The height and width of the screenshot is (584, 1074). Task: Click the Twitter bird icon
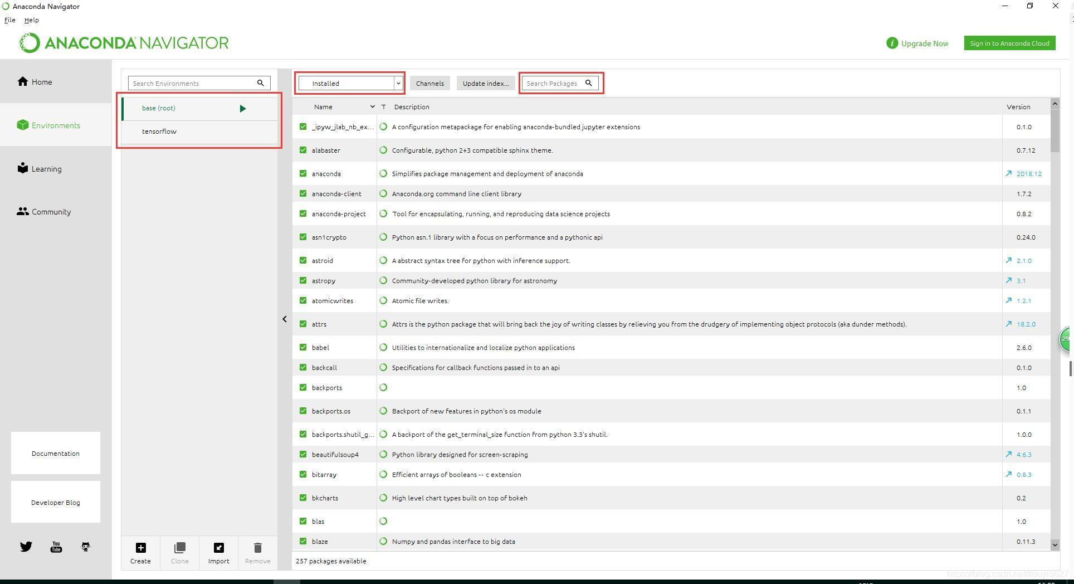click(x=26, y=547)
